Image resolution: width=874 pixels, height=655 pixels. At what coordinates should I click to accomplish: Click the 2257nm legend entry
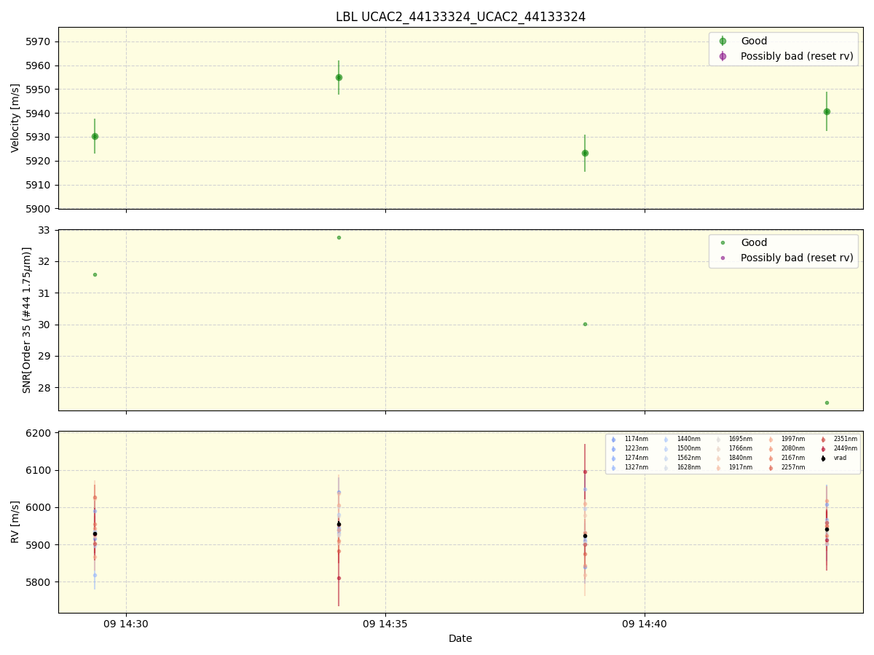[793, 468]
